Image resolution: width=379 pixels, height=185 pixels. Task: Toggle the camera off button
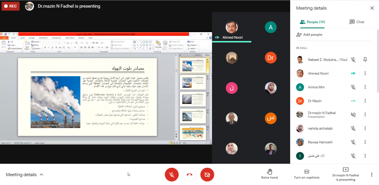click(x=207, y=174)
